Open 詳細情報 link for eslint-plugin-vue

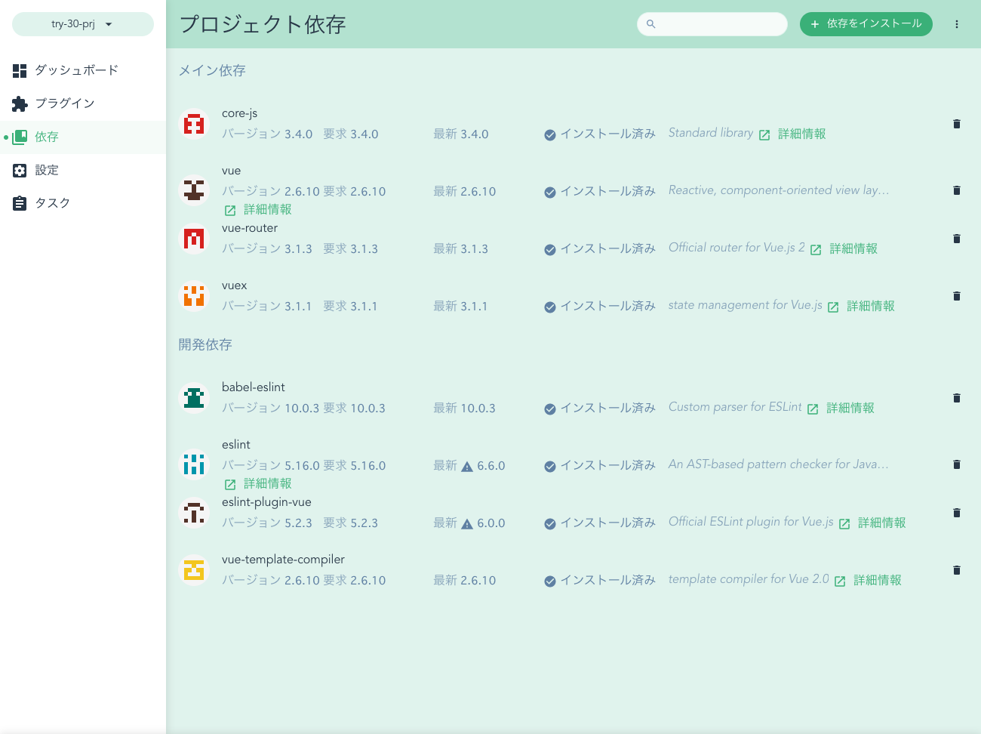pyautogui.click(x=872, y=523)
